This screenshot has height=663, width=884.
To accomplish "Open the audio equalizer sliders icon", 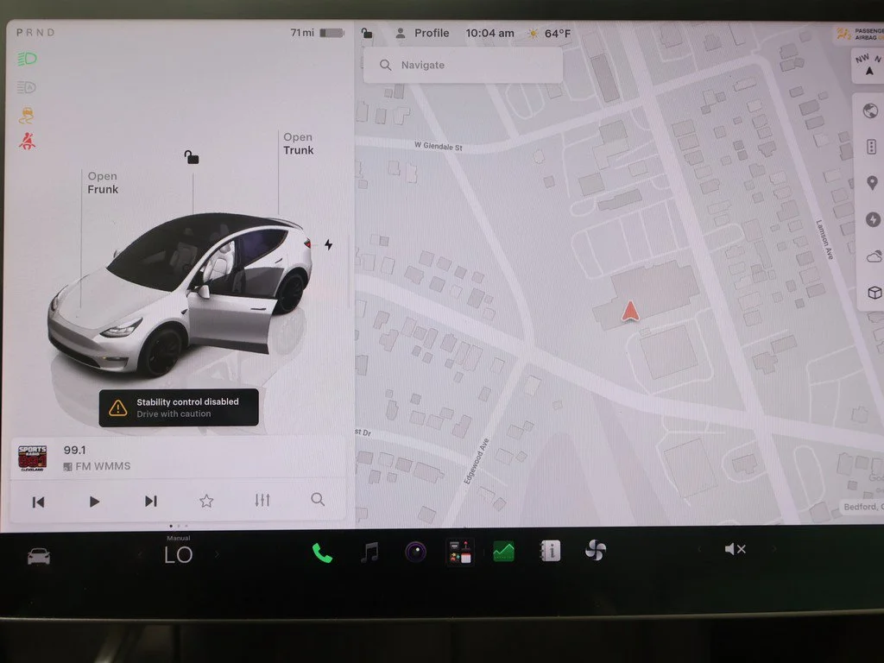I will pos(262,500).
